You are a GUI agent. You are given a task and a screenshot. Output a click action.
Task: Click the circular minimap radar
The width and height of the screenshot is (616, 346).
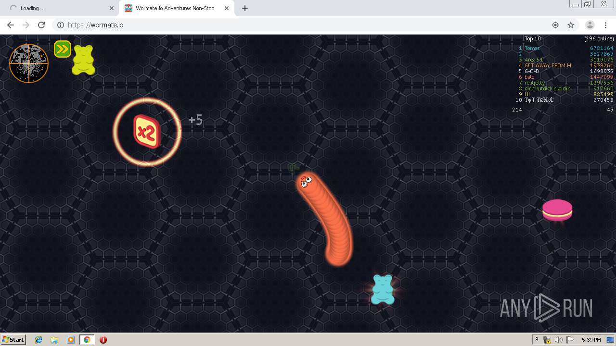pyautogui.click(x=29, y=63)
